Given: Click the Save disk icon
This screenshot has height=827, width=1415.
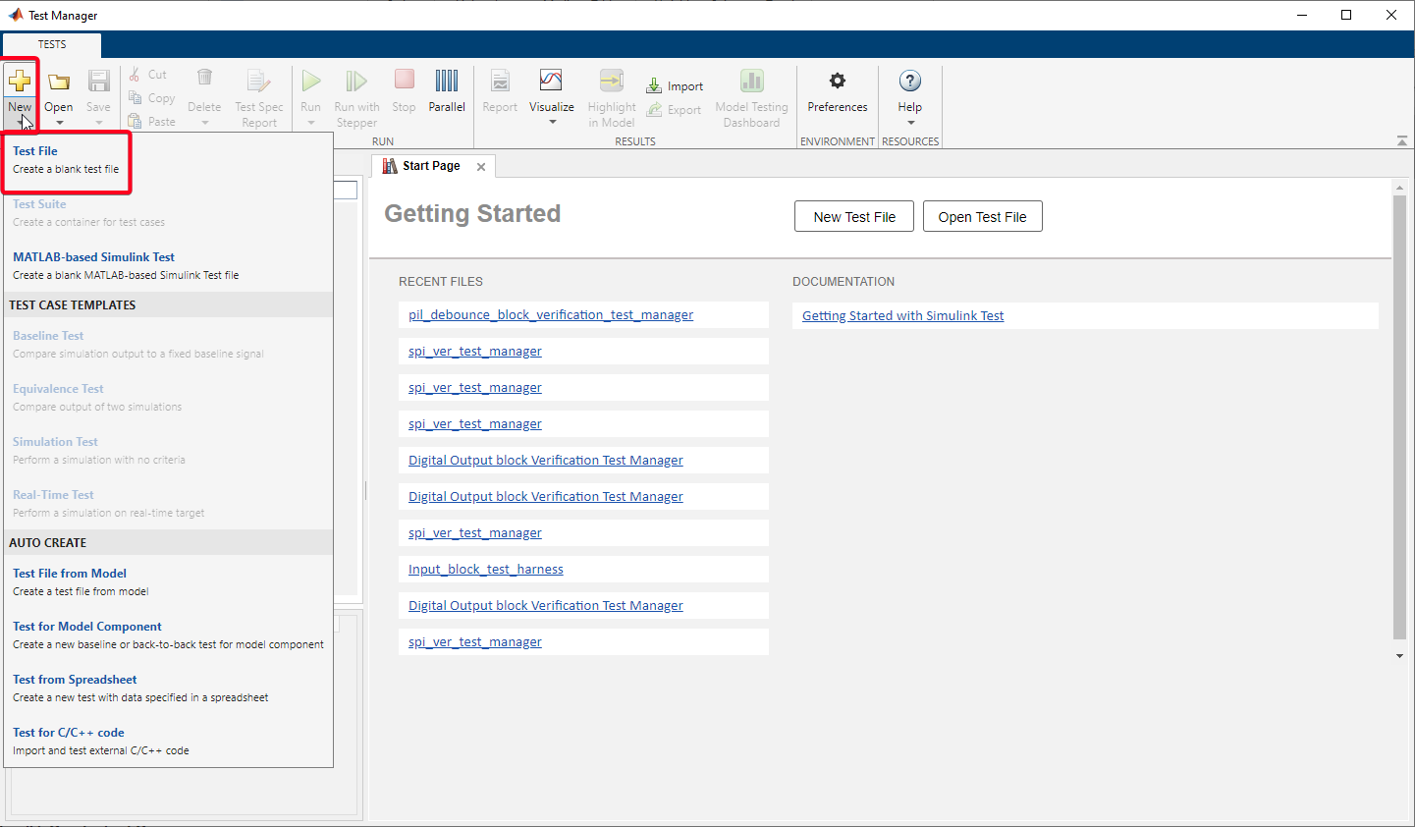Looking at the screenshot, I should click(x=98, y=82).
